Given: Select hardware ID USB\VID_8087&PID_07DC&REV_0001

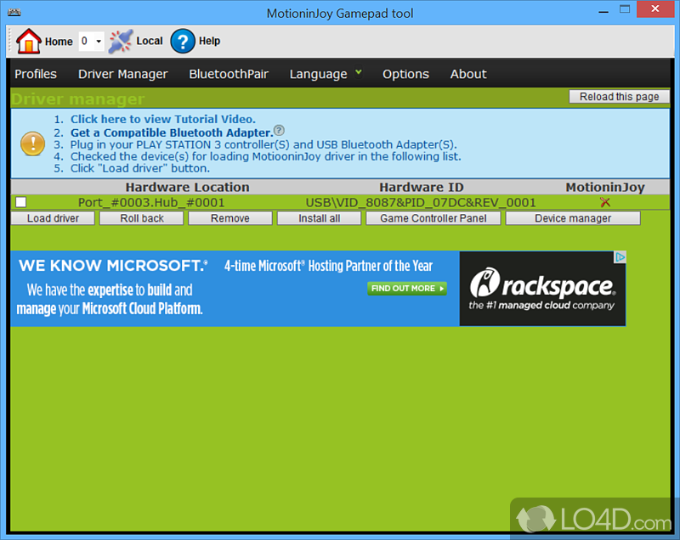Looking at the screenshot, I should (x=421, y=203).
